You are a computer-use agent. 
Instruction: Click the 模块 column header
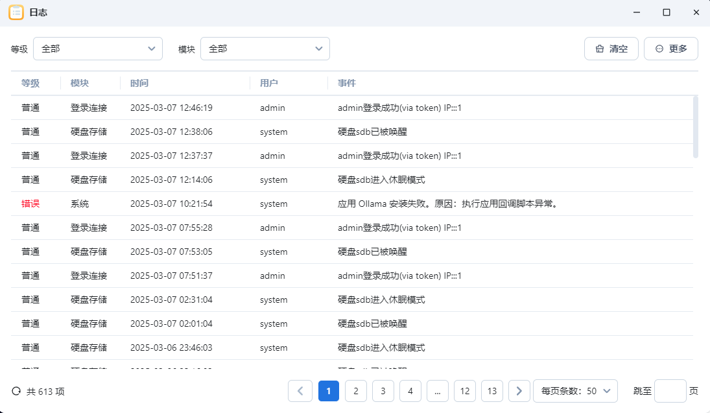(x=80, y=84)
